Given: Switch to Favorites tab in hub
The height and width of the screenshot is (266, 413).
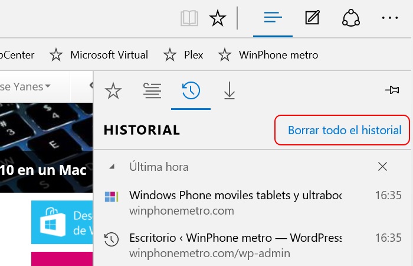Looking at the screenshot, I should coord(113,91).
